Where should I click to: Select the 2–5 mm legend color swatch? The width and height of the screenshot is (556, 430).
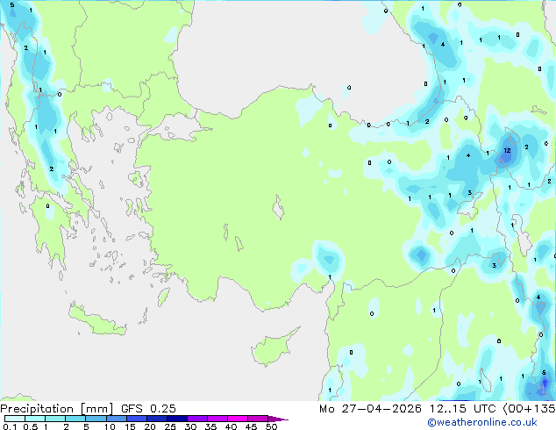click(75, 419)
